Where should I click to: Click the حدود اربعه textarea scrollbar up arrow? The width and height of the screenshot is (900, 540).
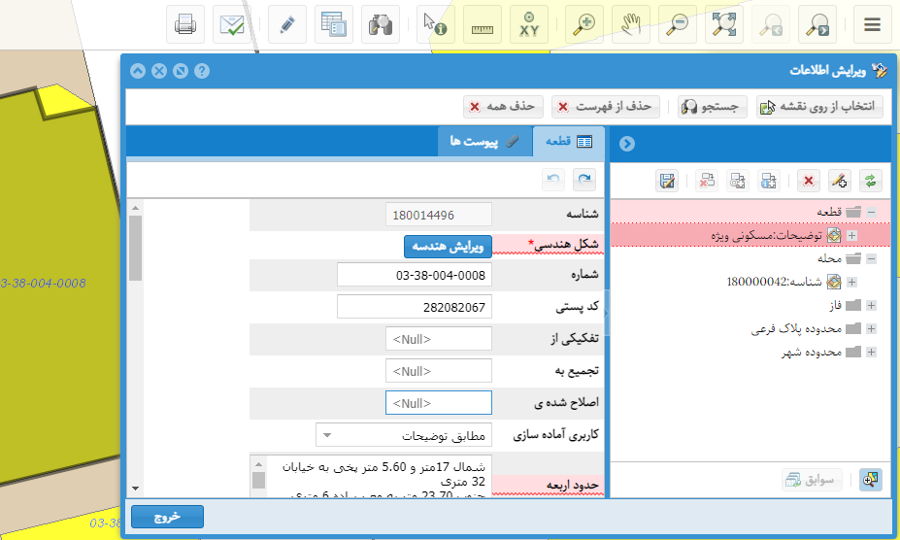pos(258,463)
